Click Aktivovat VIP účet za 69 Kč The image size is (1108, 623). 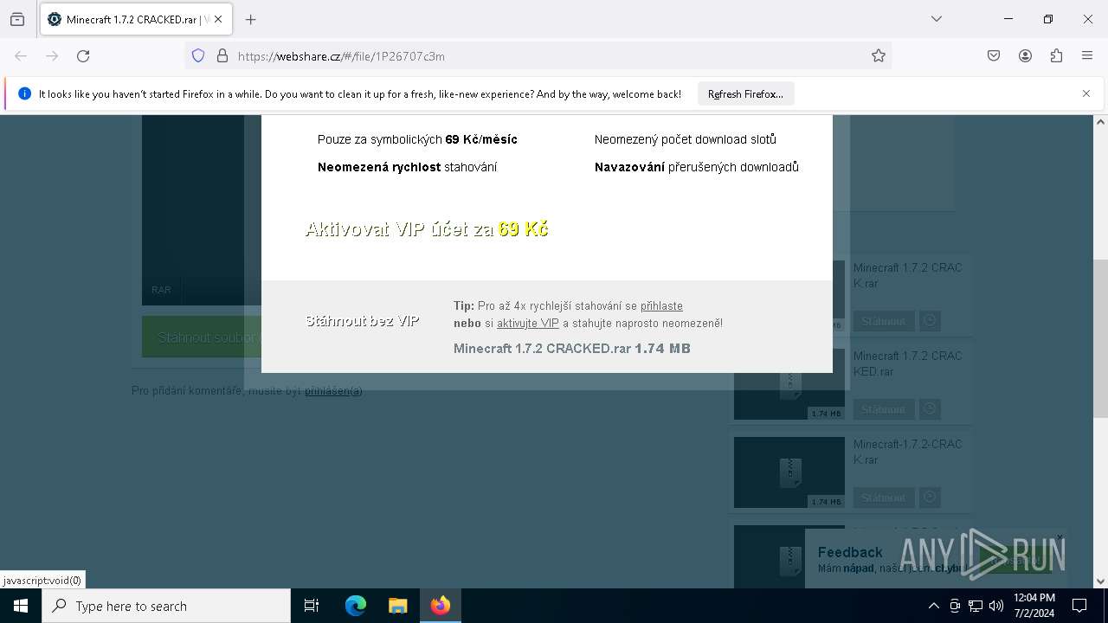pos(427,229)
